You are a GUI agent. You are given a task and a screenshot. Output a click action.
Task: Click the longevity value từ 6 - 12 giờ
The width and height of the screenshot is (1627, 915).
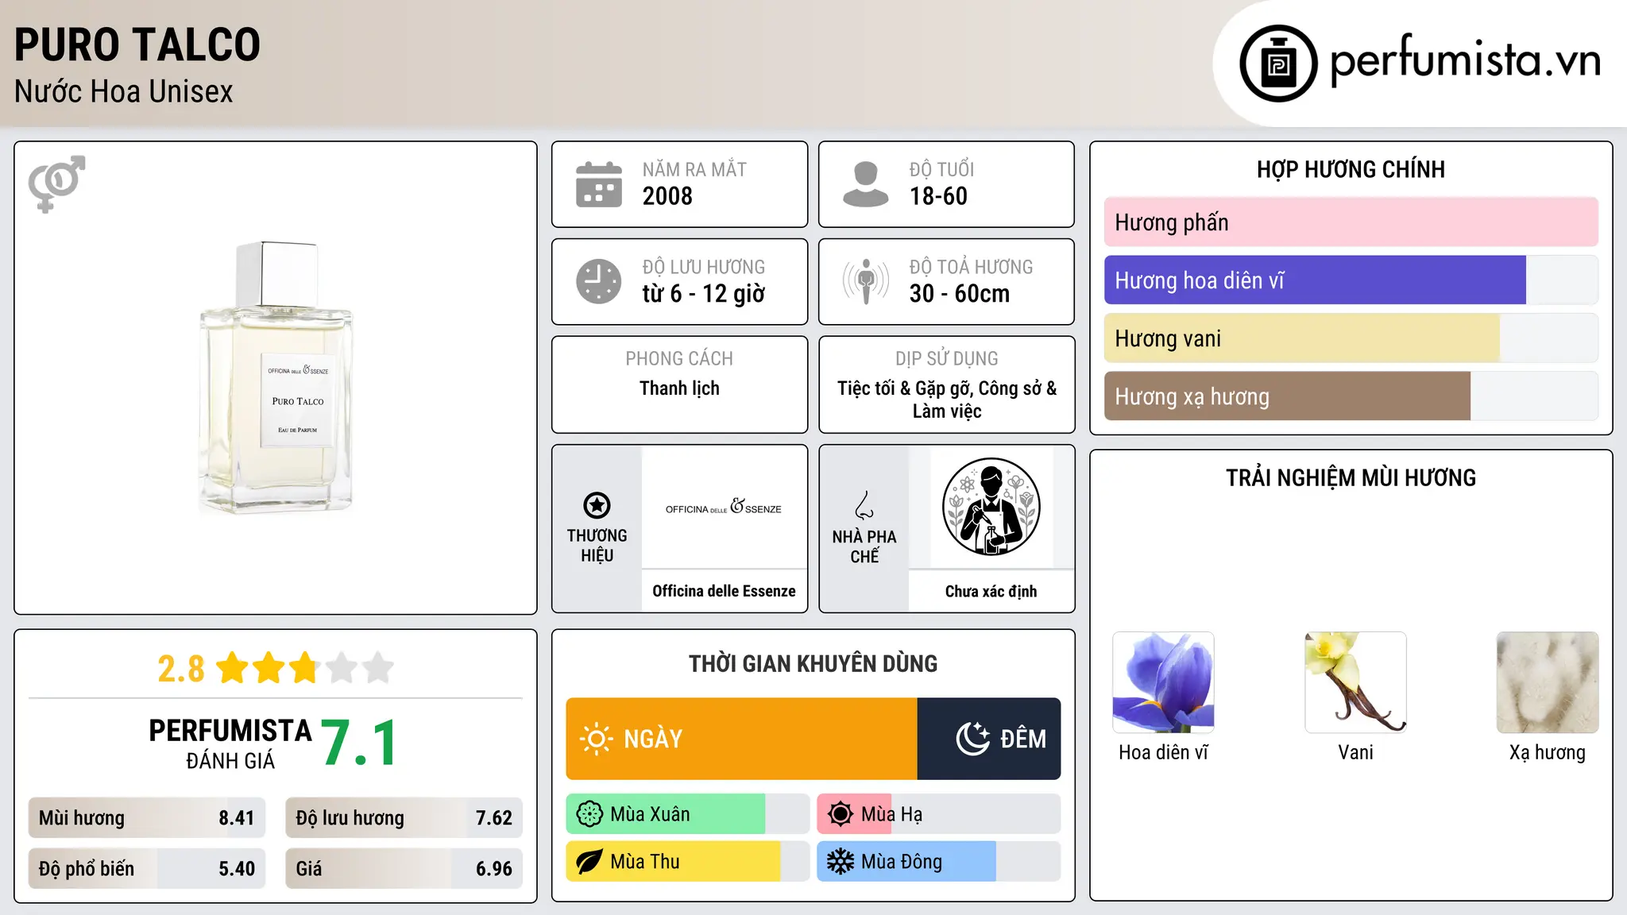coord(704,294)
